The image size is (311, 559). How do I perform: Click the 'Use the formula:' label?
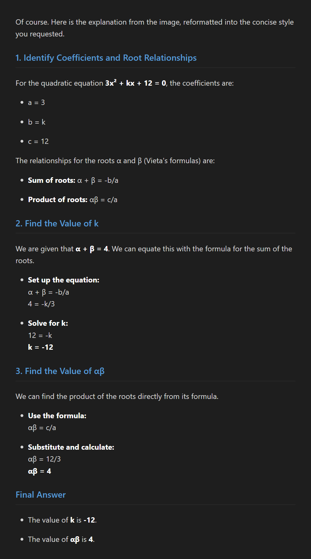[57, 416]
